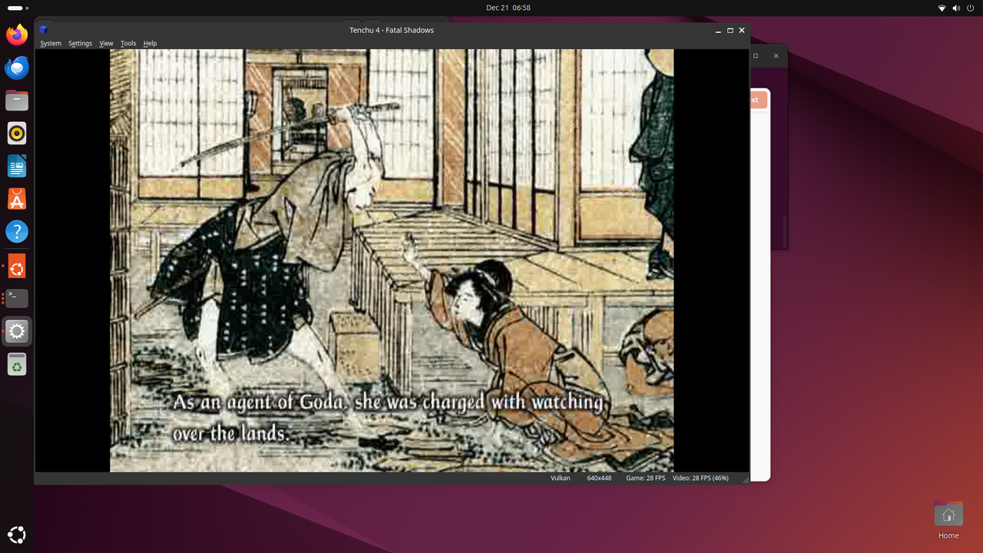Close the background window behind the emulator

click(x=776, y=56)
